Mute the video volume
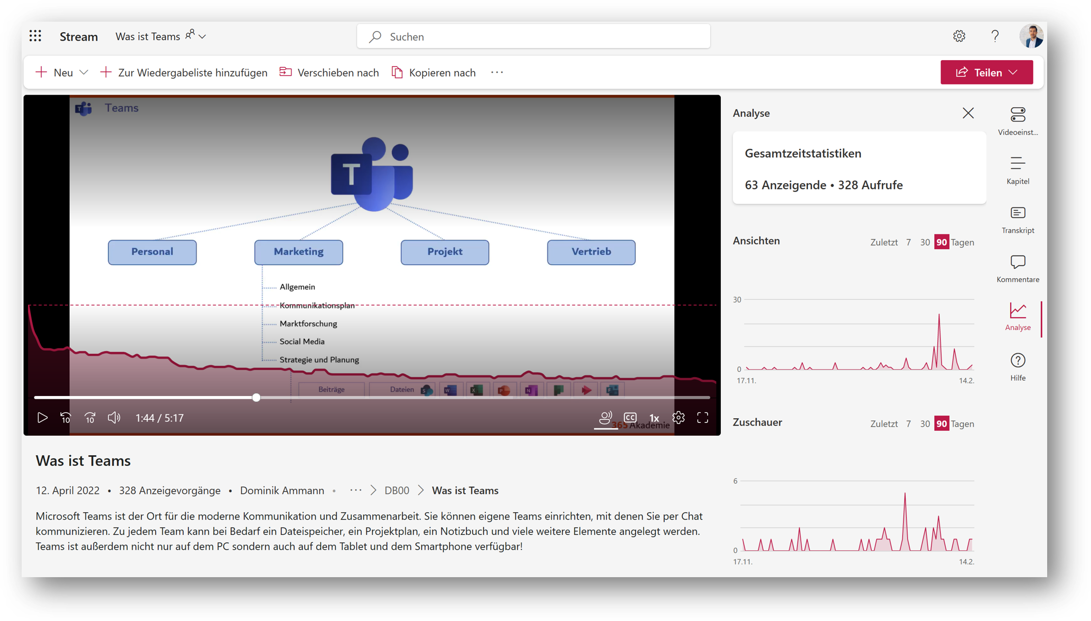Screen dimensions: 1091x621 point(114,418)
